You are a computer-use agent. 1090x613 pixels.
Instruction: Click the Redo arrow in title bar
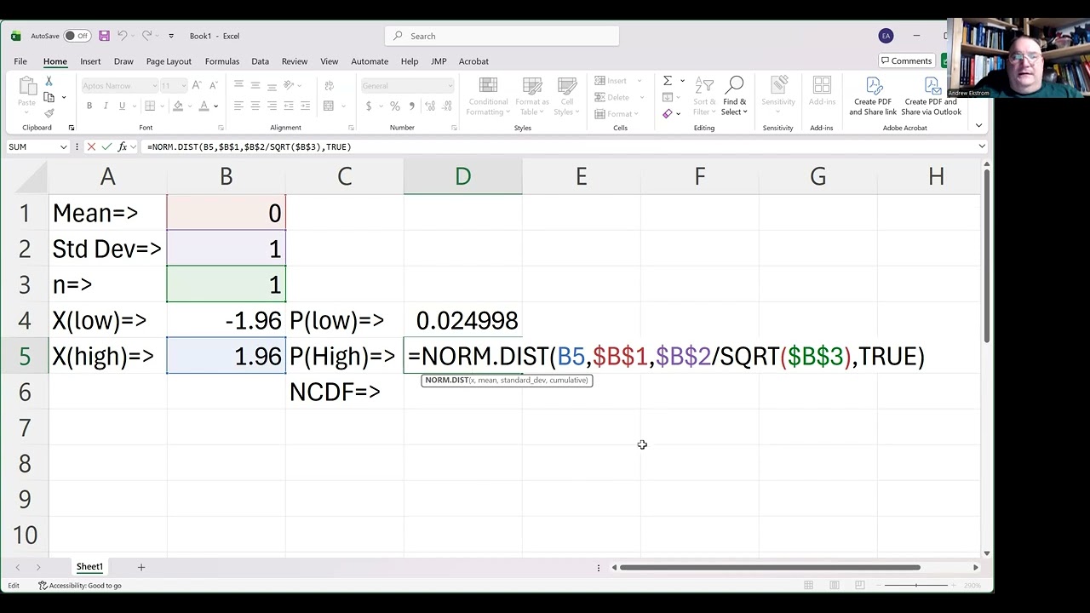tap(146, 36)
